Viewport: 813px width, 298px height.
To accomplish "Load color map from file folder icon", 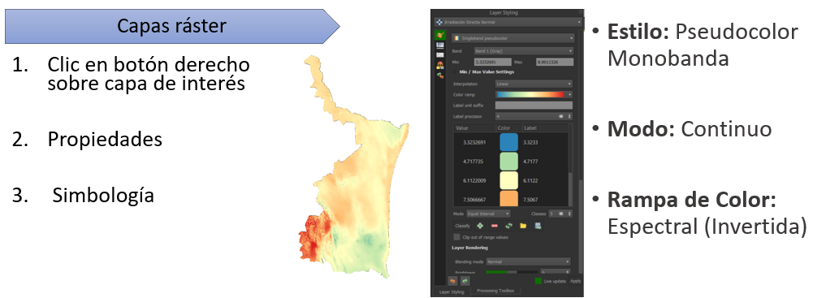I will pyautogui.click(x=523, y=226).
